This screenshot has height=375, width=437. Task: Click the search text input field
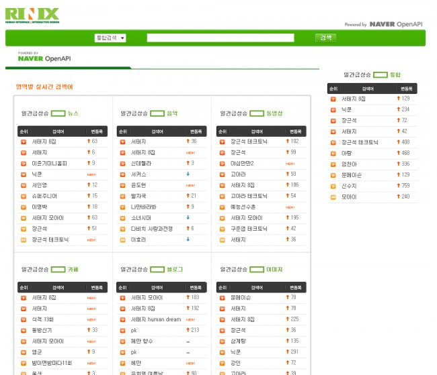(x=221, y=38)
